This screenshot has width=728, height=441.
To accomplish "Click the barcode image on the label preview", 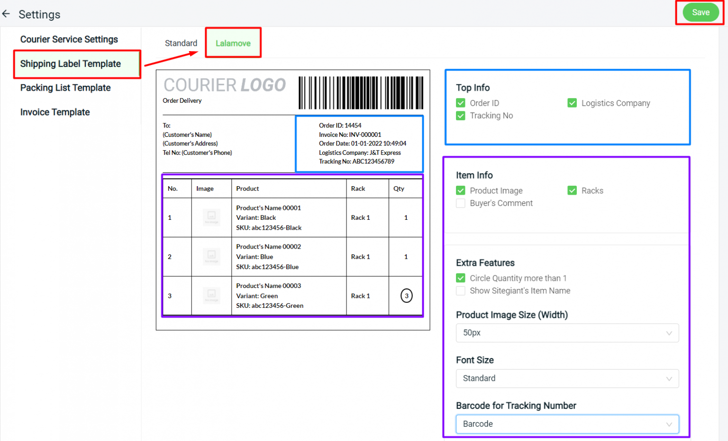I will (360, 93).
